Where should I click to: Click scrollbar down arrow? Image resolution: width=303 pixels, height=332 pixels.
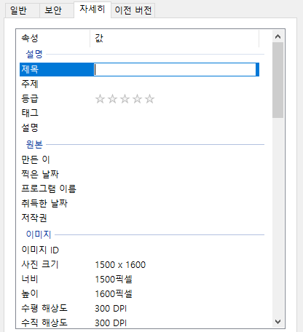278,322
